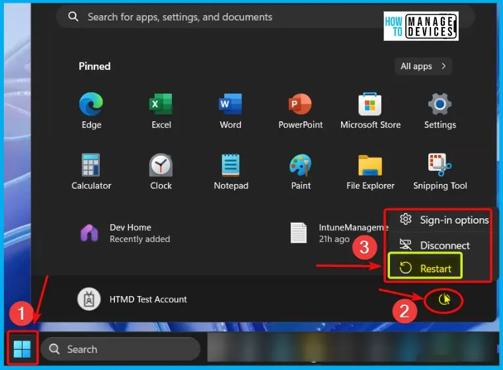Image resolution: width=503 pixels, height=370 pixels.
Task: Open Microsoft Store from pinned apps
Action: pos(370,110)
